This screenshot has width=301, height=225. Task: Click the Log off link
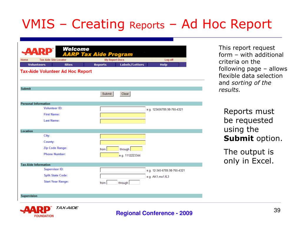(169, 60)
